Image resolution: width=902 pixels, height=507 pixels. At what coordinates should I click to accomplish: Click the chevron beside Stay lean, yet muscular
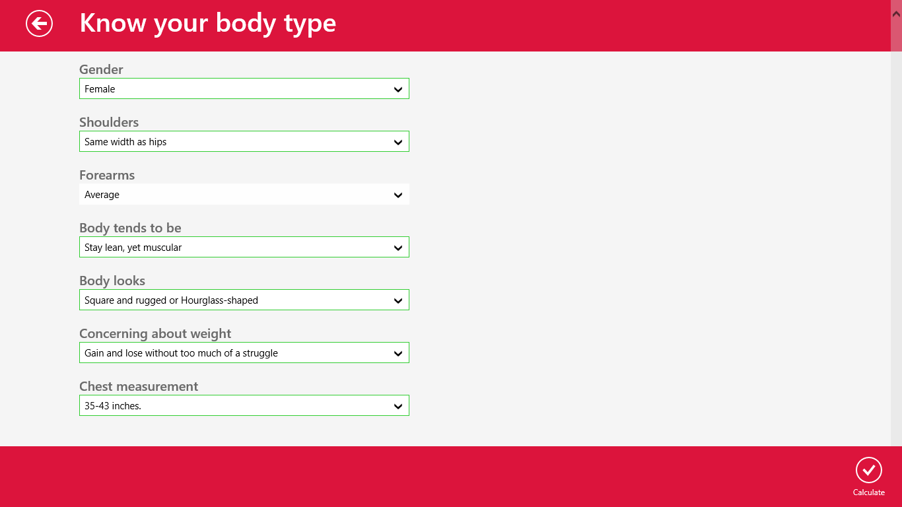(398, 248)
